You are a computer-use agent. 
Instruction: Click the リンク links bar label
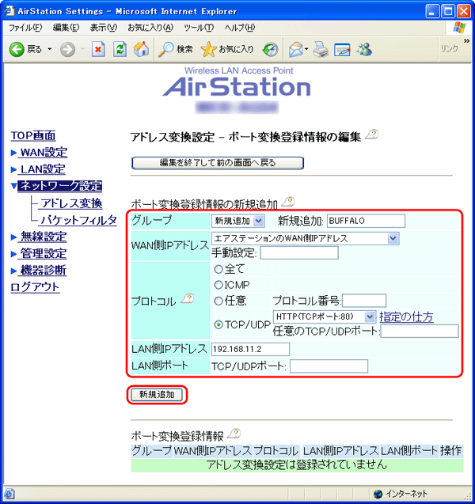pos(450,49)
